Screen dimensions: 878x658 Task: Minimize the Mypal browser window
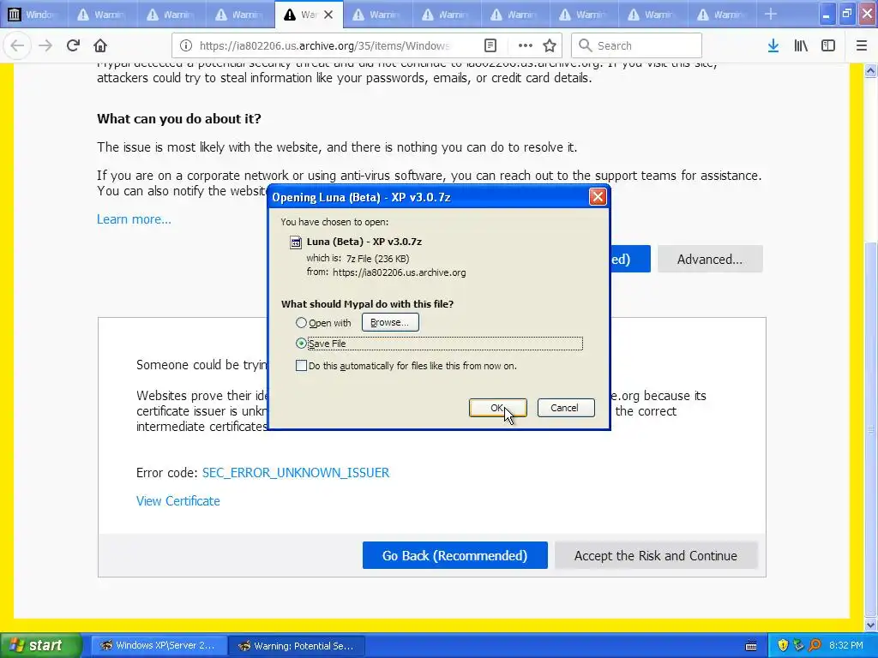[826, 14]
